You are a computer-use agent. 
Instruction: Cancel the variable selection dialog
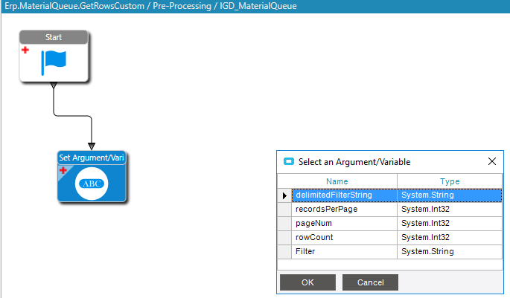pos(370,282)
